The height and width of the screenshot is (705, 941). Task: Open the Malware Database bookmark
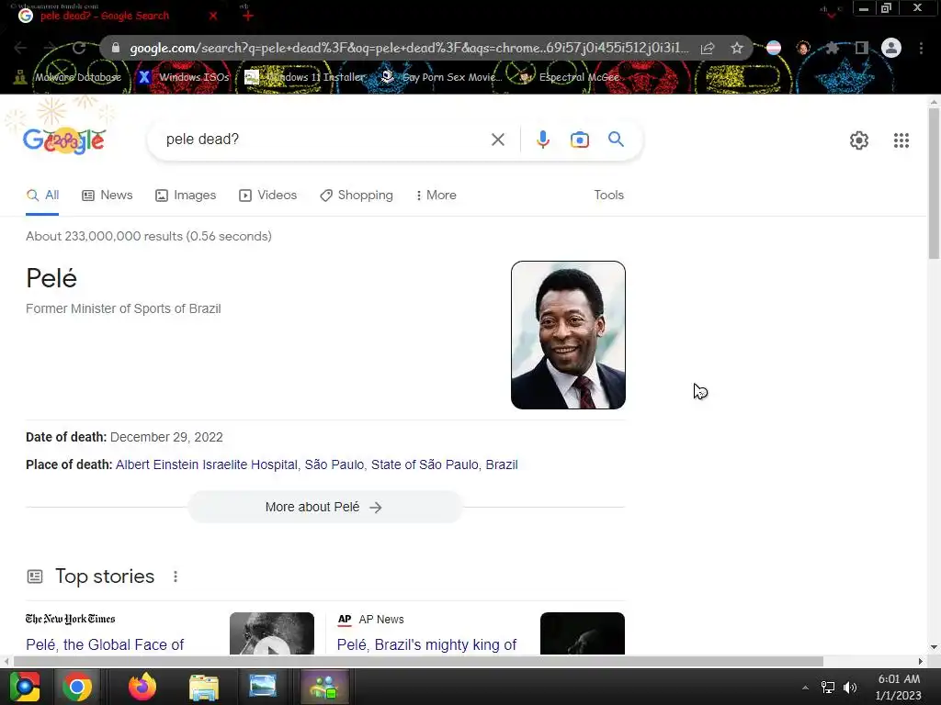[68, 77]
